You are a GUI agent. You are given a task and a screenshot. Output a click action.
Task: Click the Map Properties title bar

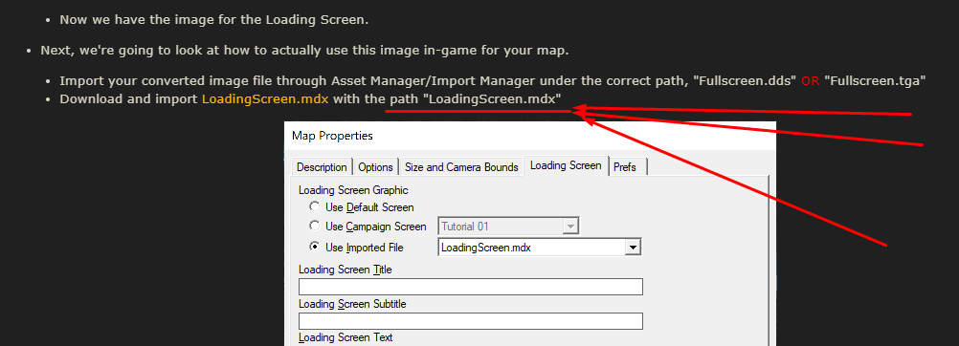click(x=529, y=135)
